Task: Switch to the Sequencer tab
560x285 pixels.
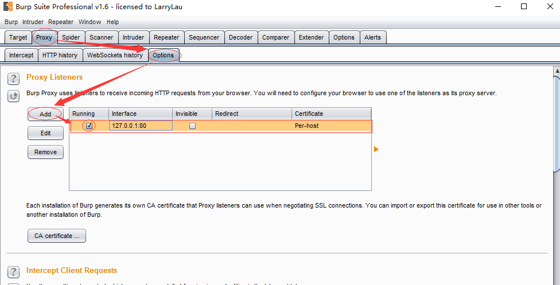Action: coord(204,37)
